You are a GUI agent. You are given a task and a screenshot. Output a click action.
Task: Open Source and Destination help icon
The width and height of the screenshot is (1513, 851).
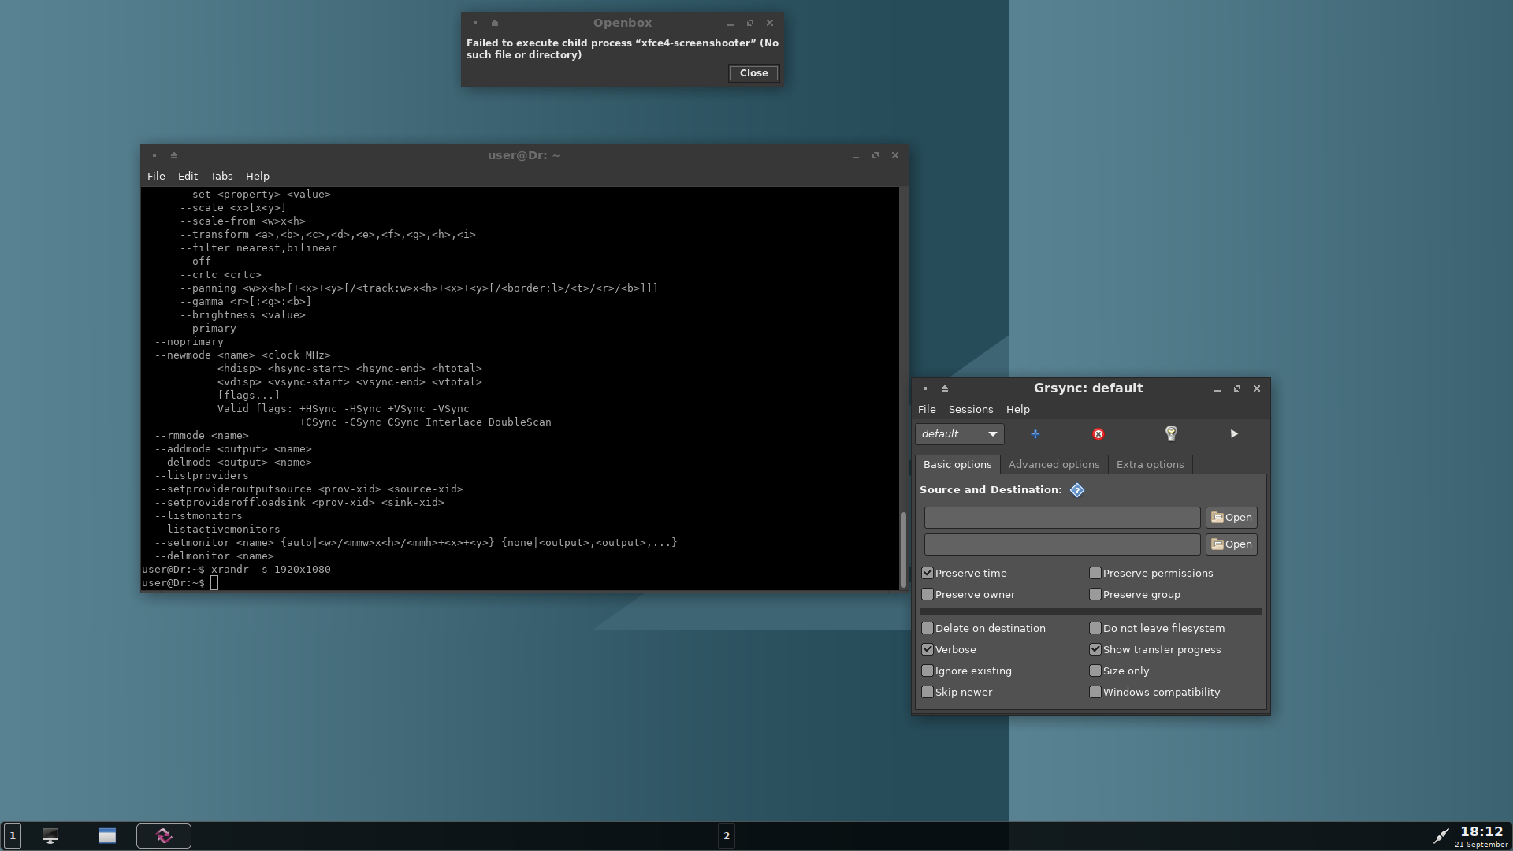(x=1077, y=490)
